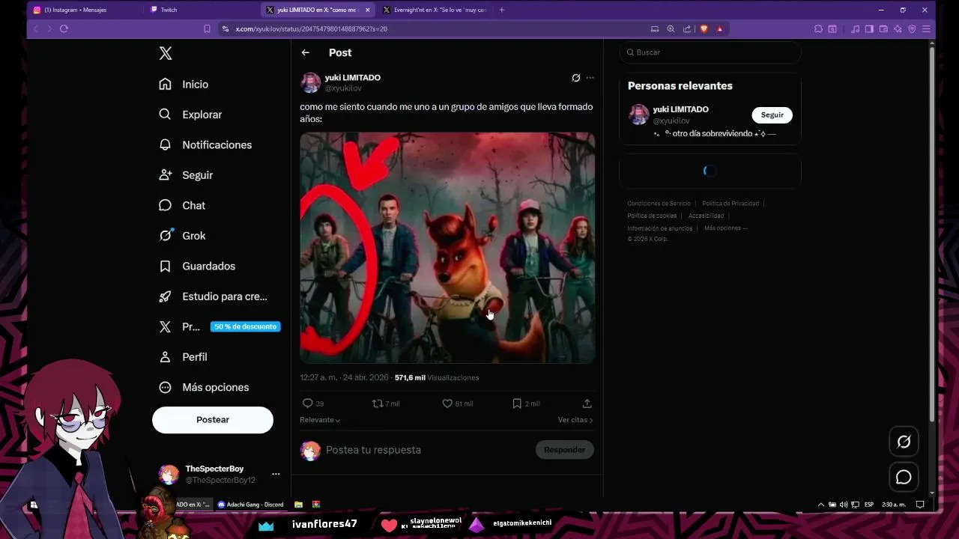Open the Accesibilidad footer link
The width and height of the screenshot is (959, 539).
click(x=706, y=216)
